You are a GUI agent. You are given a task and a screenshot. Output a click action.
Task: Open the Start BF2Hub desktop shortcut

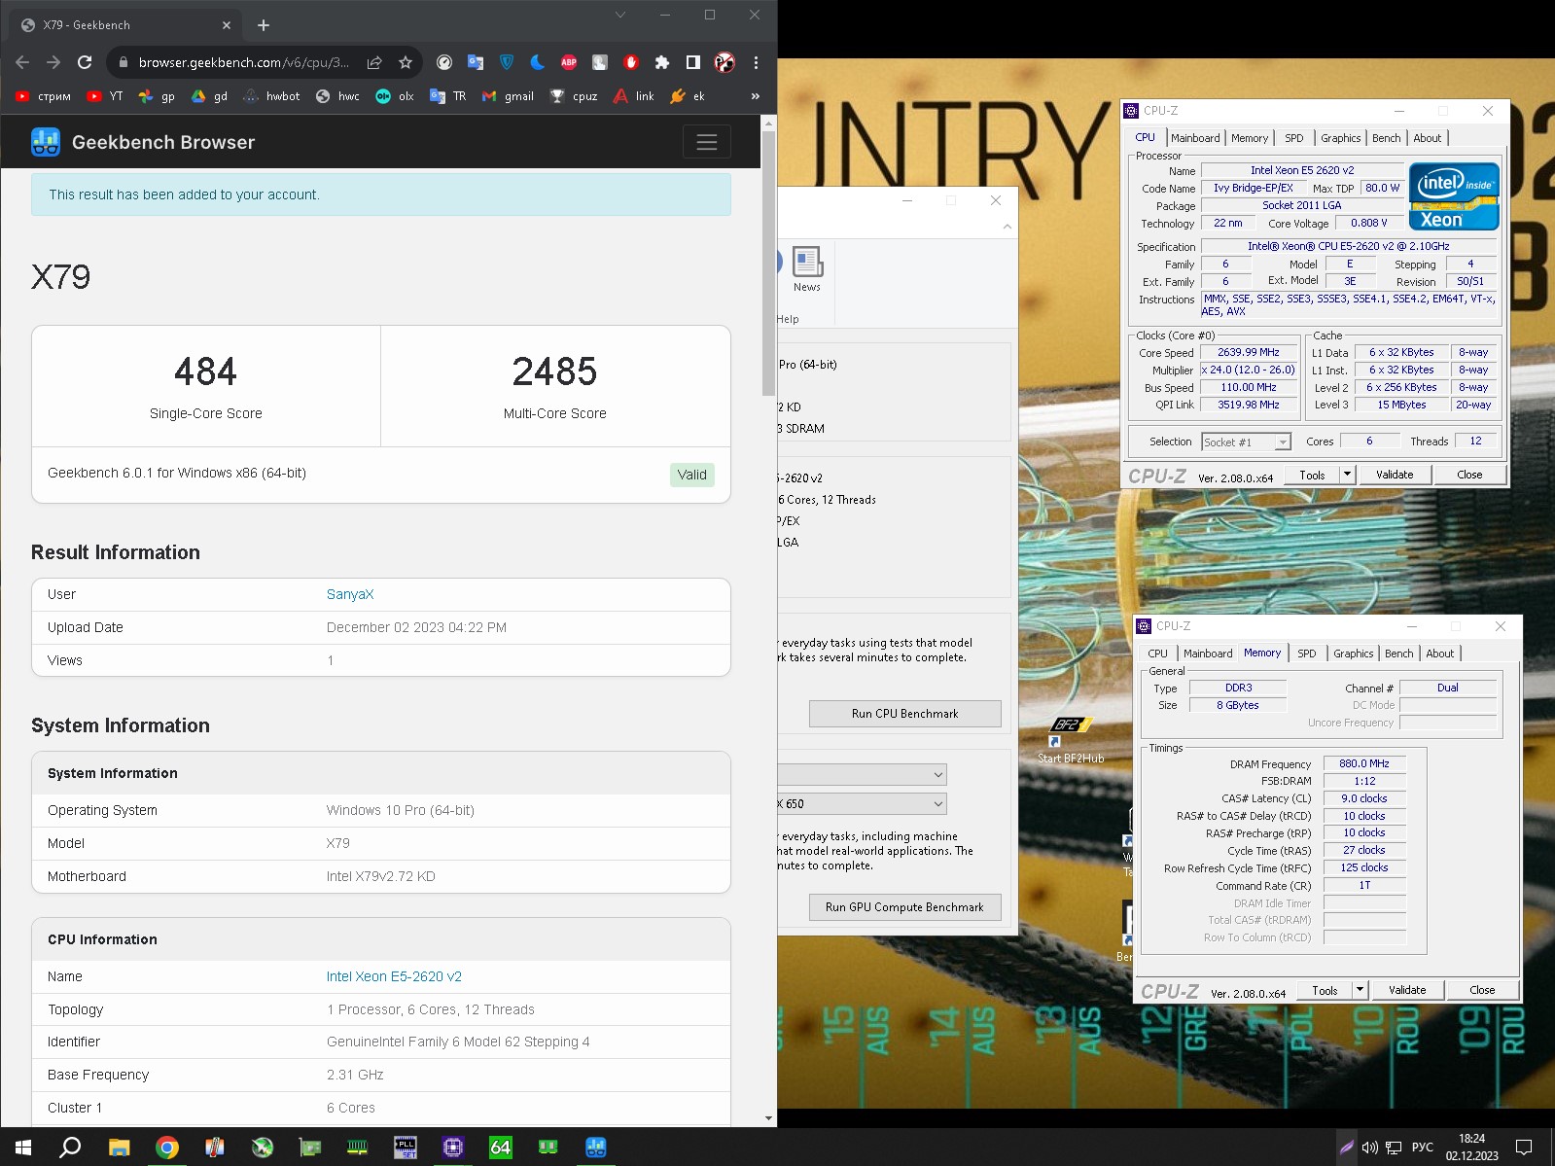point(1071,740)
